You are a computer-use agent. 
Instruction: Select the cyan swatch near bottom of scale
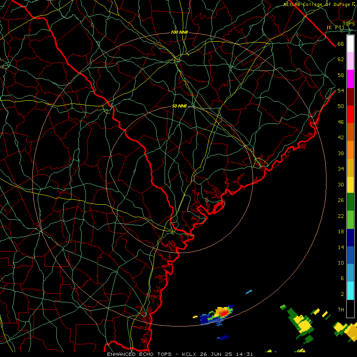coord(350,291)
